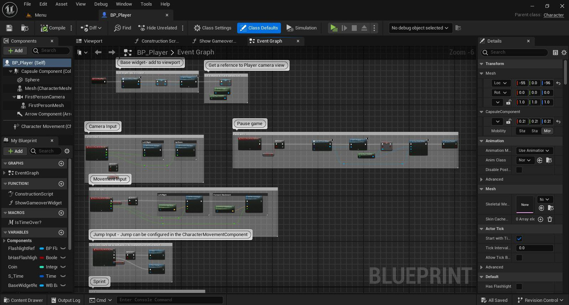This screenshot has height=305, width=569.
Task: Open the My Blueprint settings gear
Action: coord(67,151)
